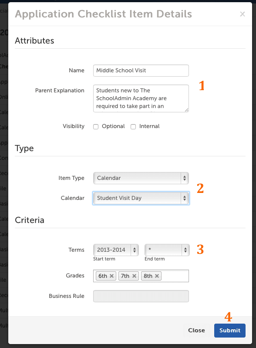The width and height of the screenshot is (256, 348).
Task: Click the Start term caption
Action: 104,259
